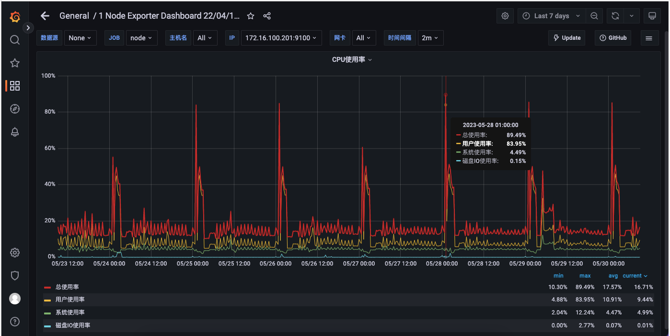Open the Explore compass icon
This screenshot has height=336, width=670.
[14, 109]
